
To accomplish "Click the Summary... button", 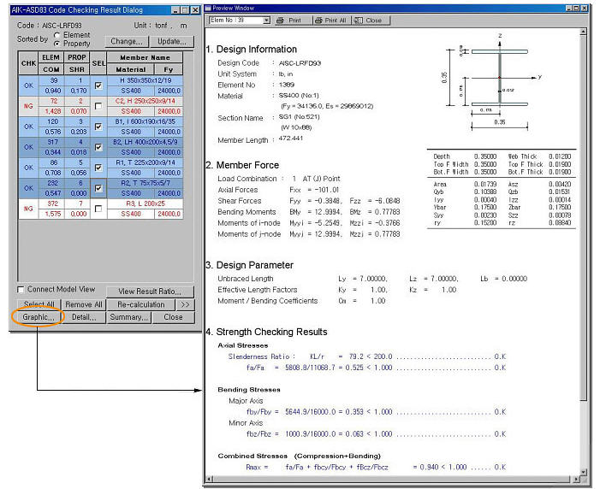I will pyautogui.click(x=129, y=317).
